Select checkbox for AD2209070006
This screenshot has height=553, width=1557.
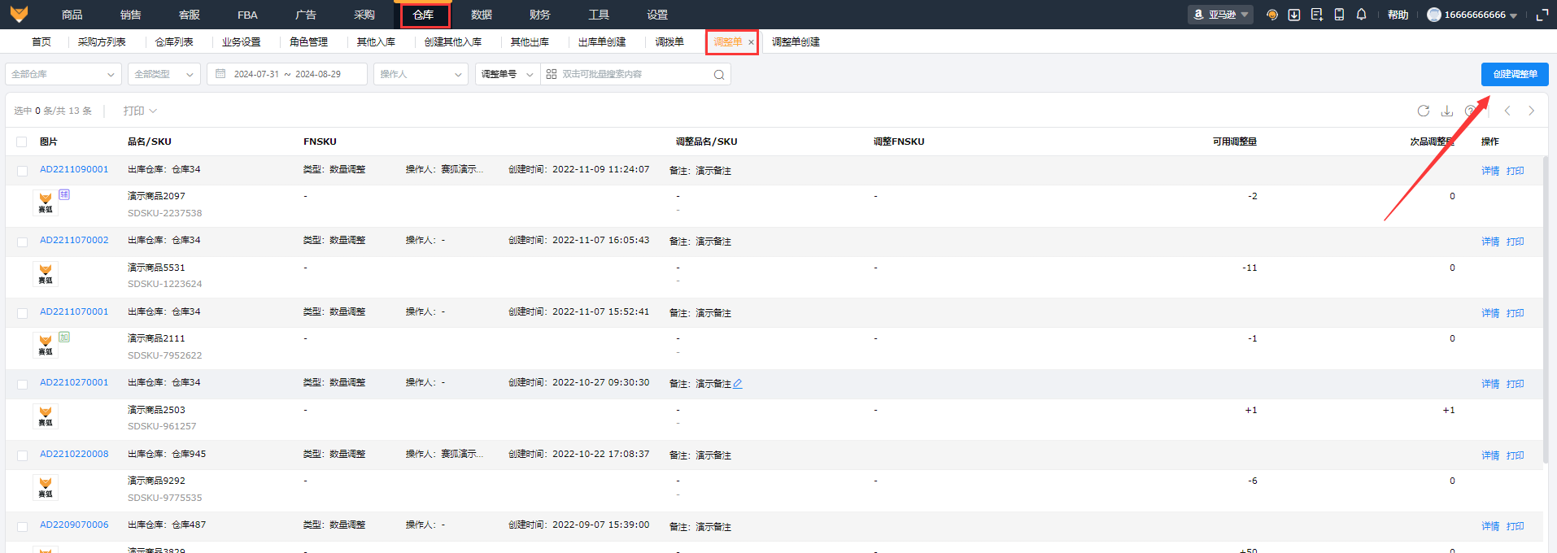click(x=23, y=526)
